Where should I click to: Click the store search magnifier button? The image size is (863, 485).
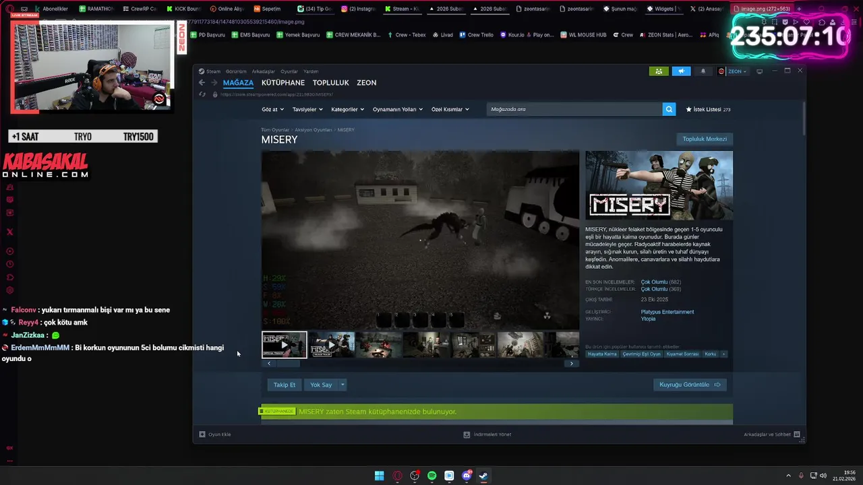669,109
